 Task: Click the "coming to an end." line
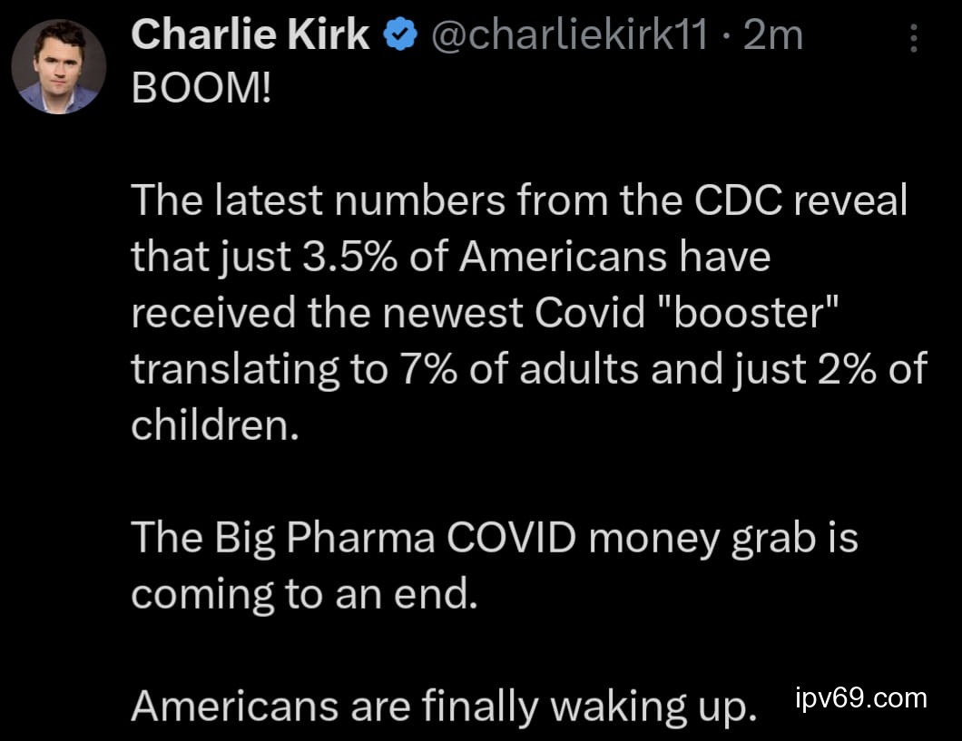(x=303, y=594)
